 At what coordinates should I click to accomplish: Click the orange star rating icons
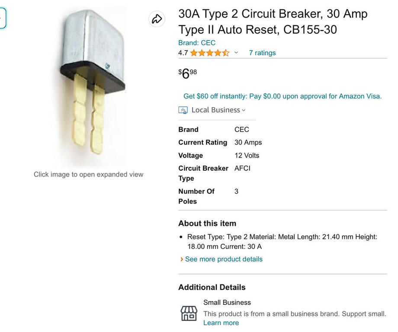[x=209, y=53]
